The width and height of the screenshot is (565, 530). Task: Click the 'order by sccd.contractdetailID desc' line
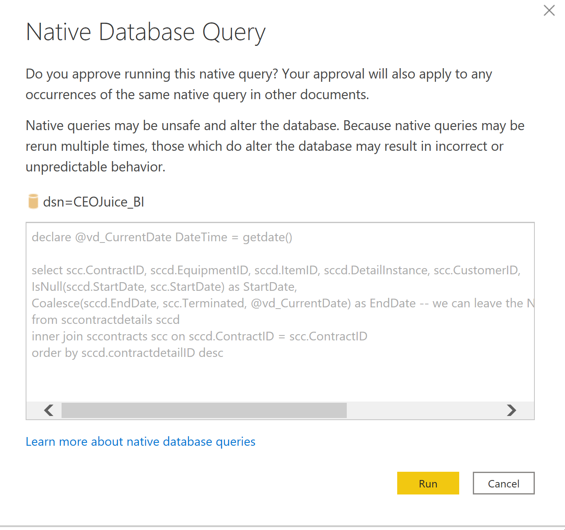click(x=128, y=353)
